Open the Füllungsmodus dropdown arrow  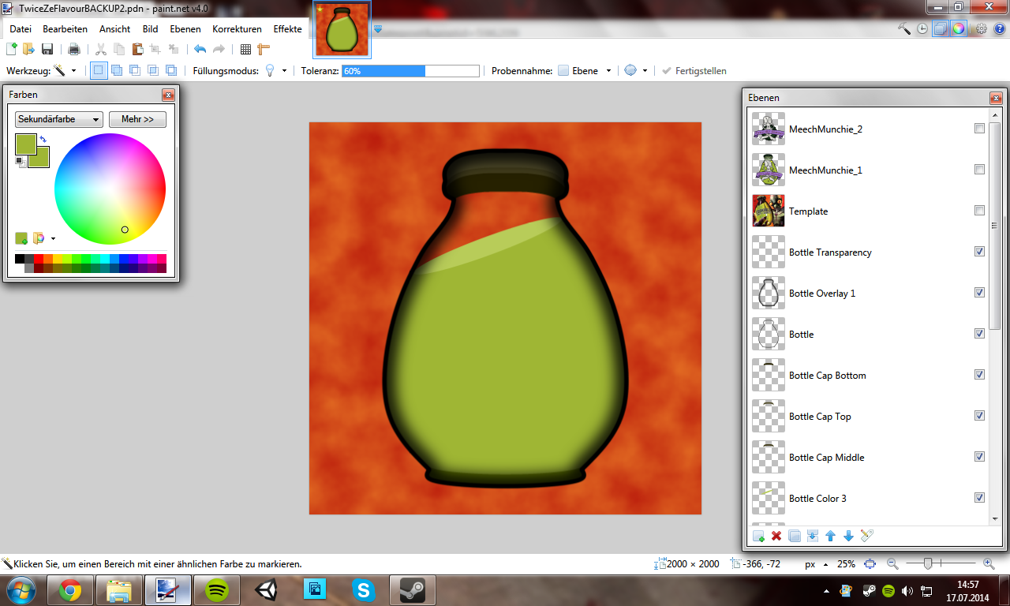284,71
